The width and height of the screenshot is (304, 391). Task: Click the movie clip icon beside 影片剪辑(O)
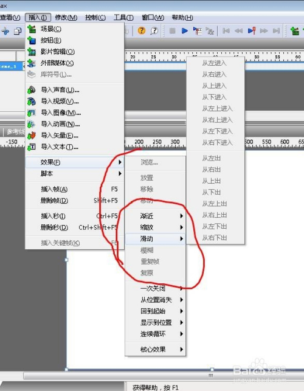pos(32,52)
